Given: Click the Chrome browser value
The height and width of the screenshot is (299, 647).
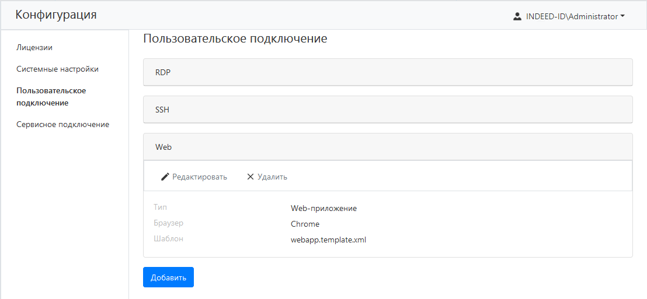Looking at the screenshot, I should [x=305, y=224].
